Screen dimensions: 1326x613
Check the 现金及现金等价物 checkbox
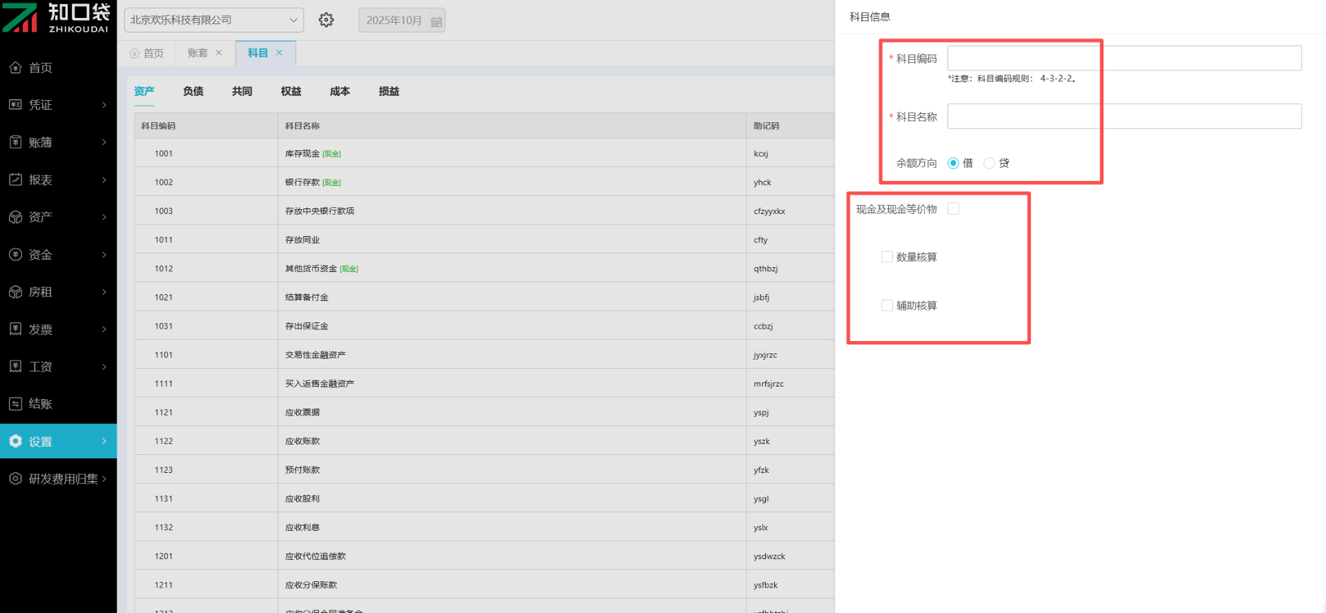[x=953, y=209]
